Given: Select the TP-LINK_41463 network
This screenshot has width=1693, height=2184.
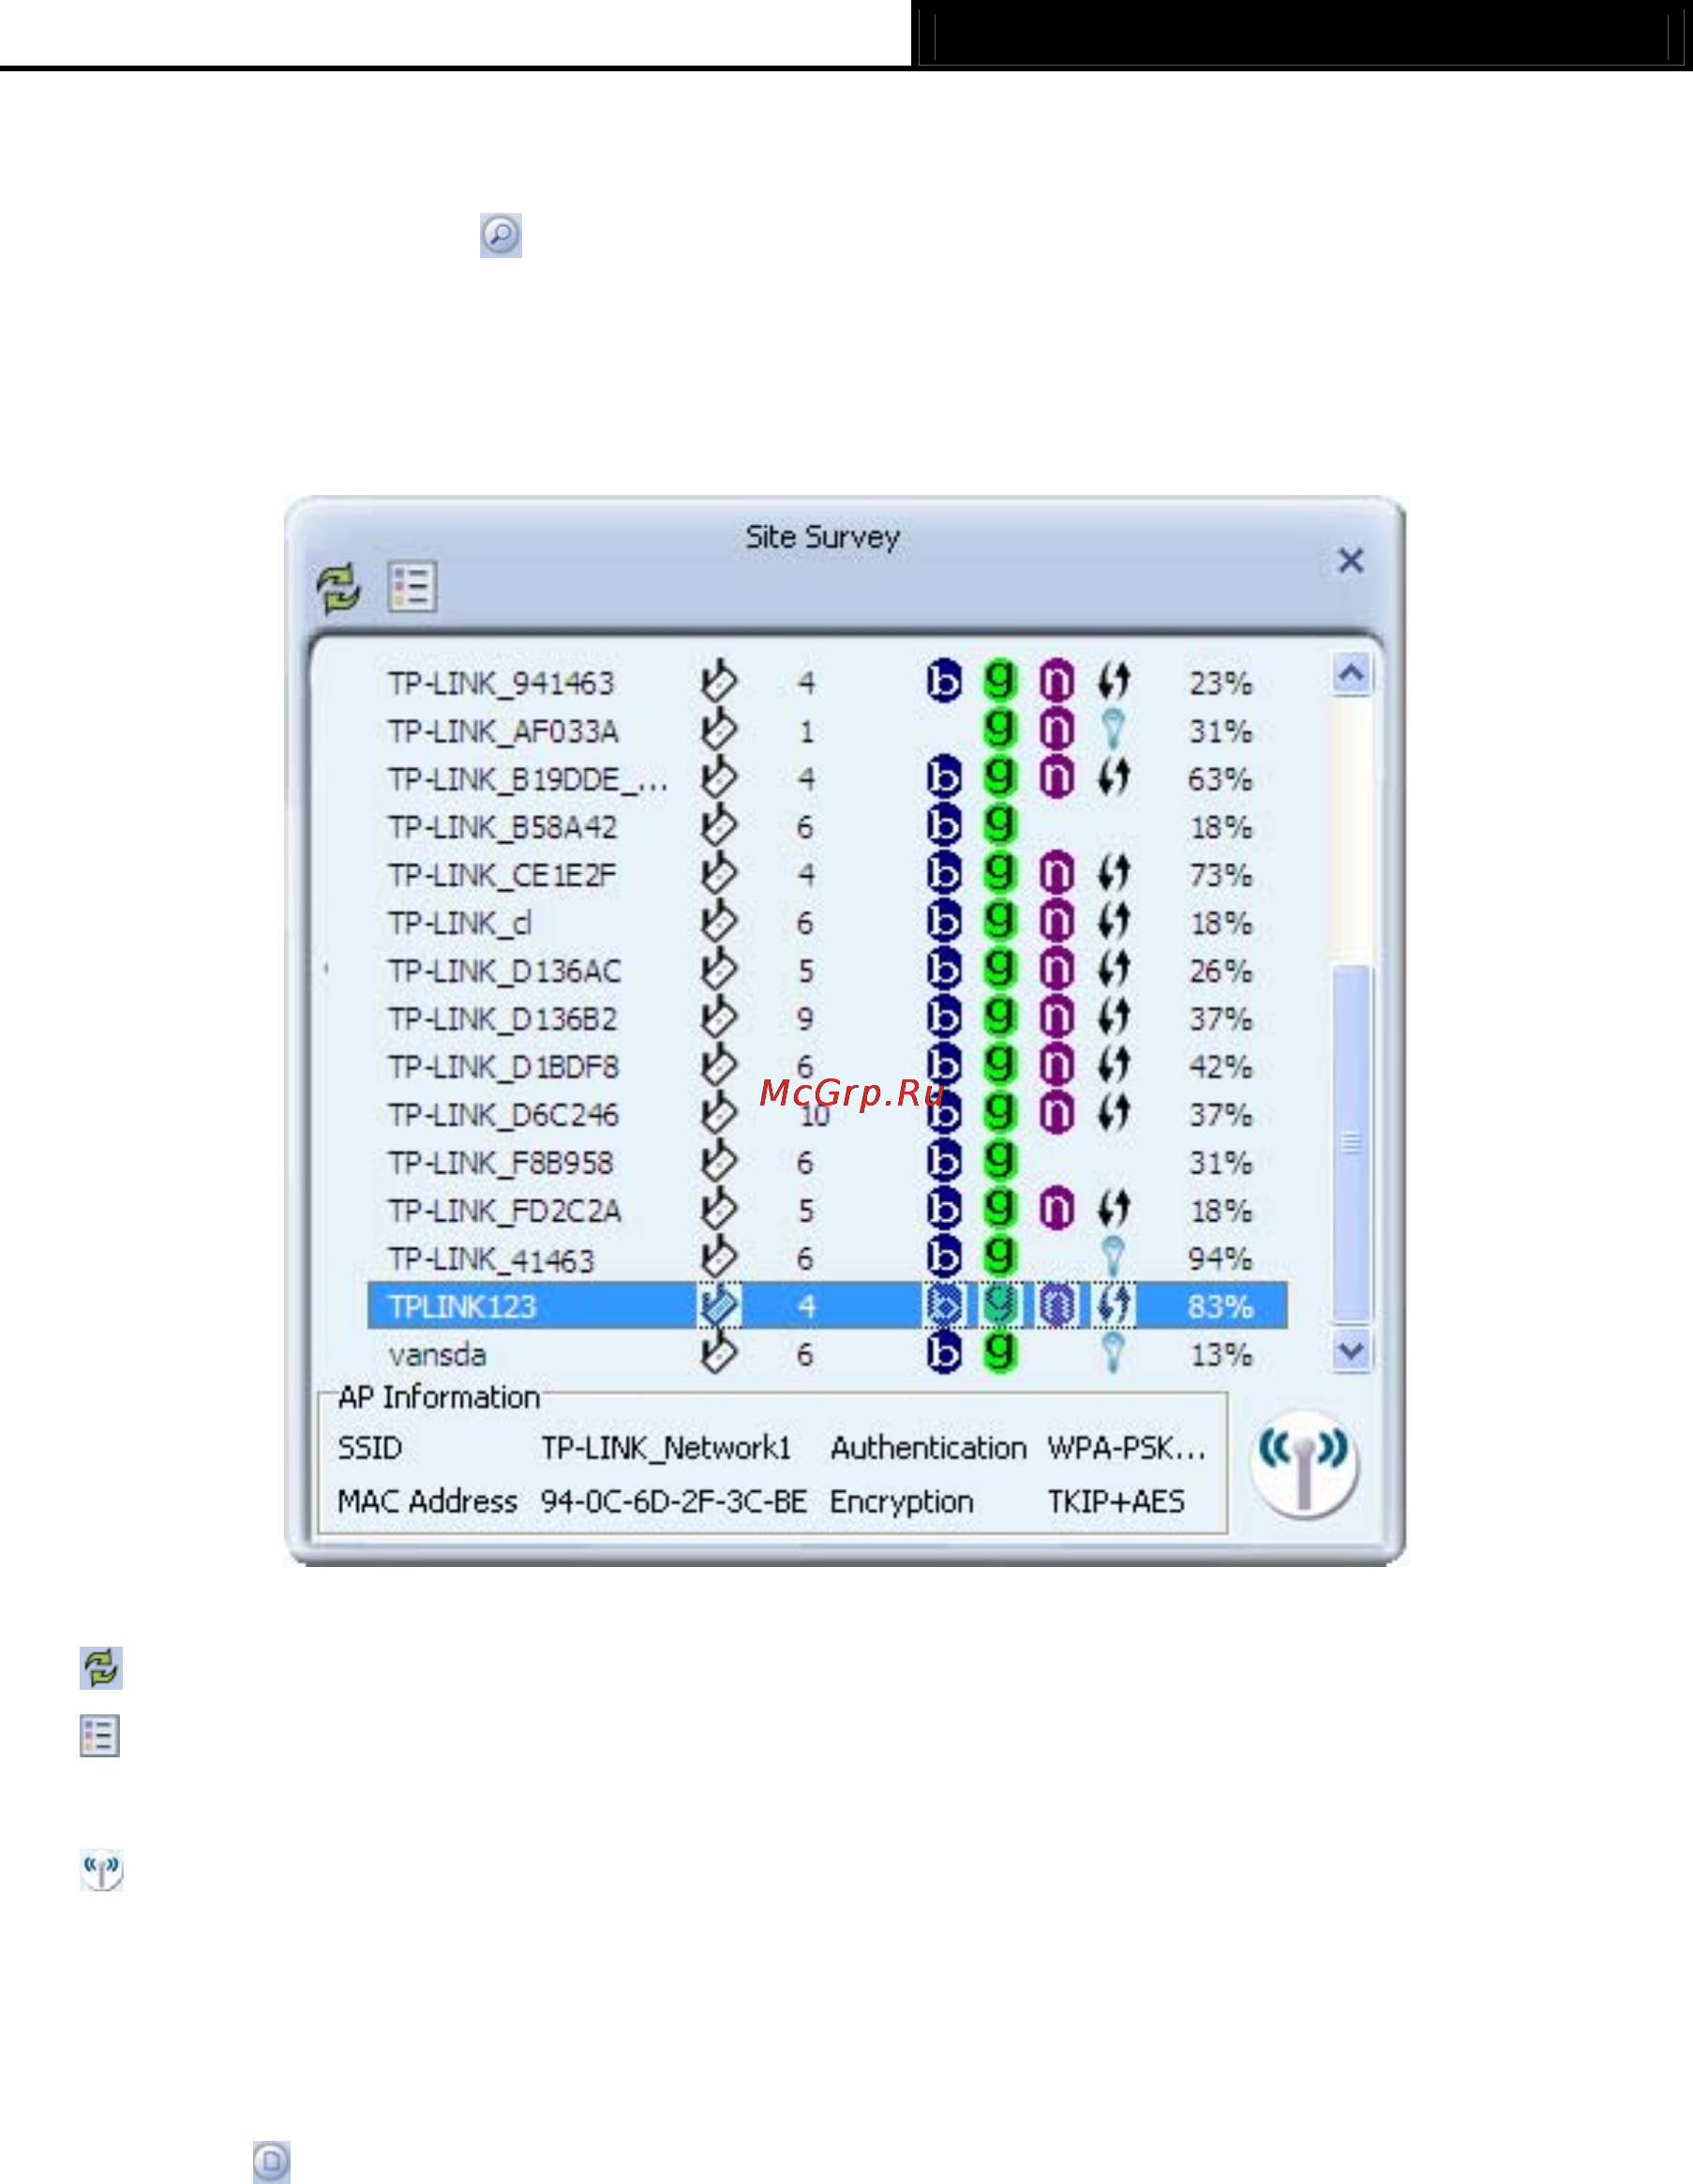Looking at the screenshot, I should pos(827,1259).
